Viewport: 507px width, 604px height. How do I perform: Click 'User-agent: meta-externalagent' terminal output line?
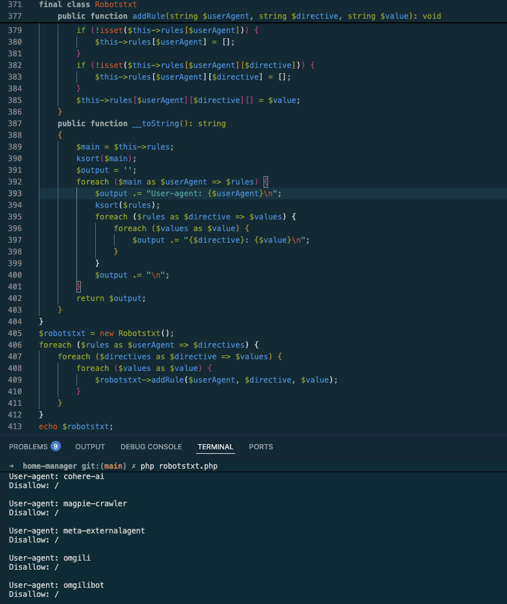click(x=76, y=531)
